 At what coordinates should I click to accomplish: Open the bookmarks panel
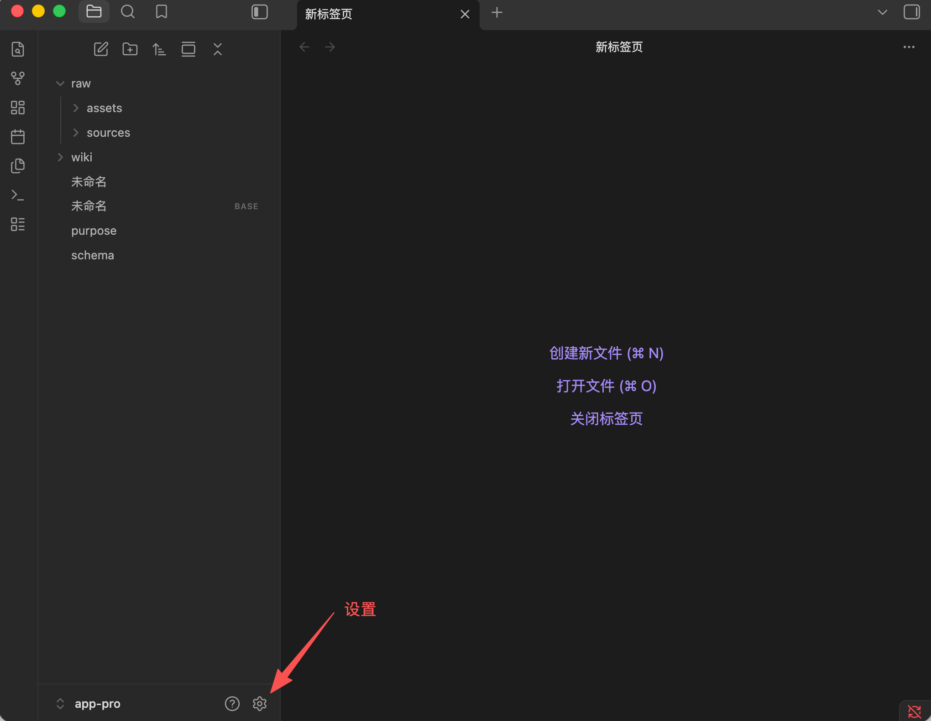[161, 12]
